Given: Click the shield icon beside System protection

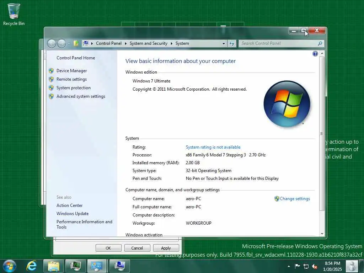Looking at the screenshot, I should [51, 88].
